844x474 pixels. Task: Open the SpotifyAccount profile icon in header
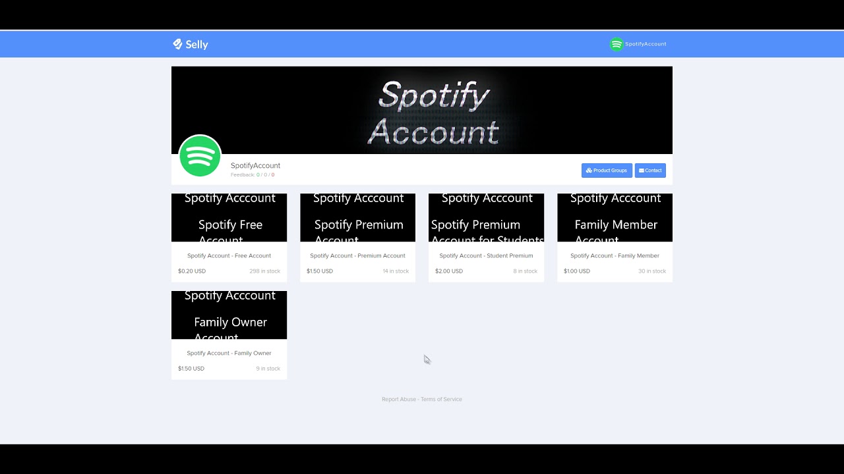pyautogui.click(x=617, y=44)
